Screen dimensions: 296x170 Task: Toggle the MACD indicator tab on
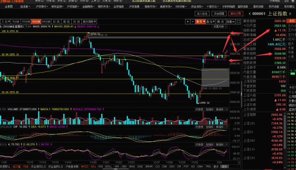tap(85, 167)
